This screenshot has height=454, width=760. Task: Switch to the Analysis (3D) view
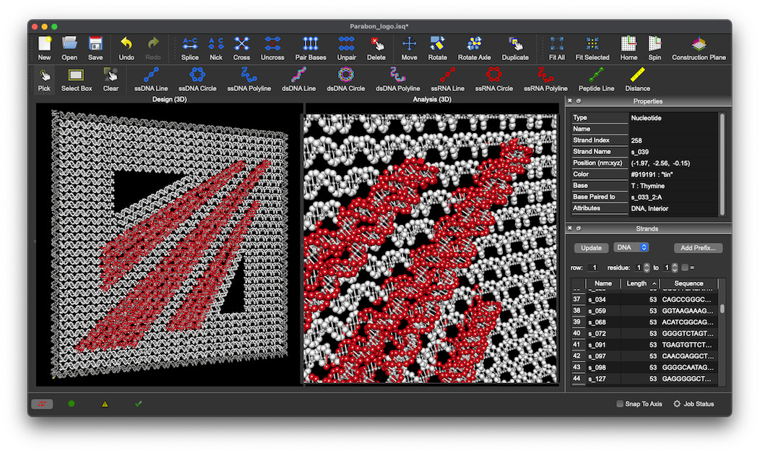point(432,99)
